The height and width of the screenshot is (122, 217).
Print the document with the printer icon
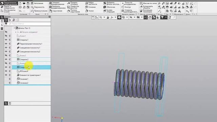point(20,7)
